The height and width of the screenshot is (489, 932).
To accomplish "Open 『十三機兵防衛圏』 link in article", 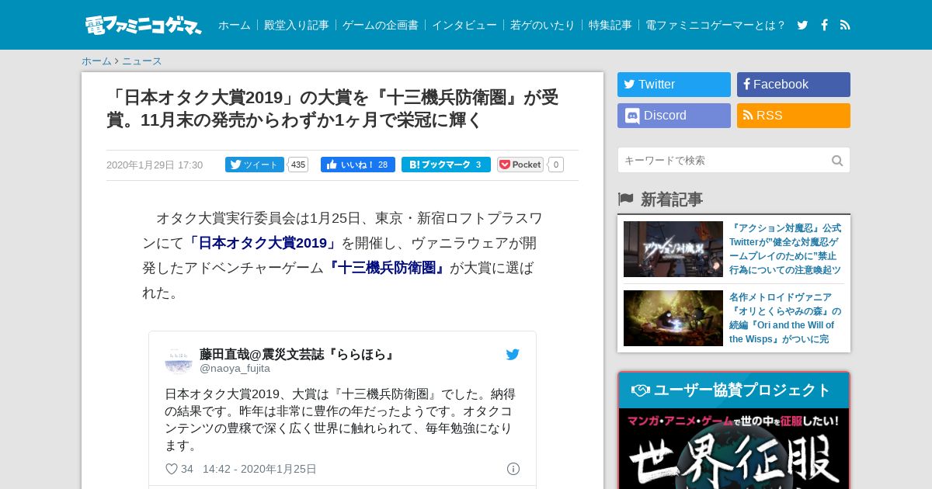I will 386,268.
